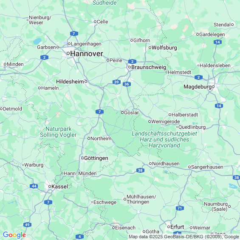Select the Magdeburg city label
This screenshot has height=240, width=240.
(x=198, y=87)
